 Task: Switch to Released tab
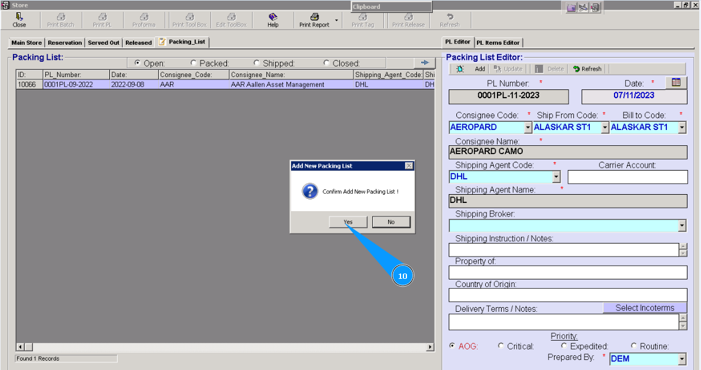(x=139, y=42)
